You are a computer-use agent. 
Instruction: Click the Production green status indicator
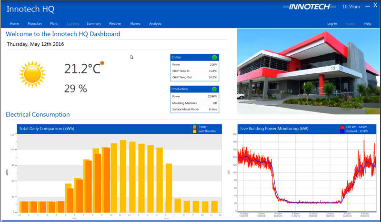coord(214,89)
